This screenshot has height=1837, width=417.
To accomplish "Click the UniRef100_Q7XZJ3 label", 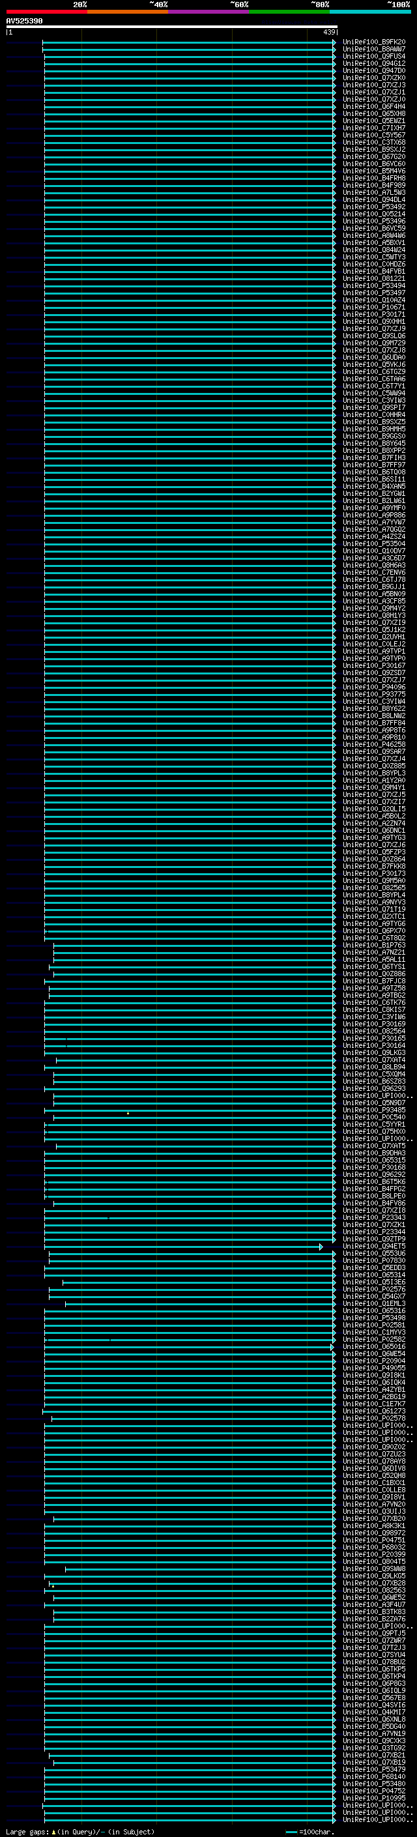I will pyautogui.click(x=374, y=85).
